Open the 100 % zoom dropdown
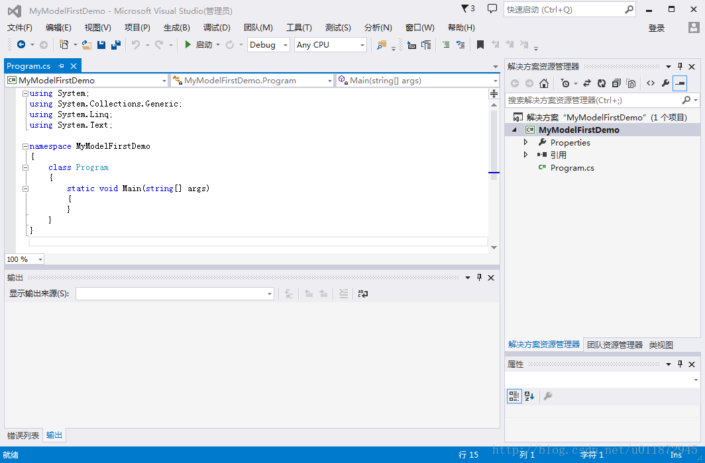705x463 pixels. tap(25, 259)
